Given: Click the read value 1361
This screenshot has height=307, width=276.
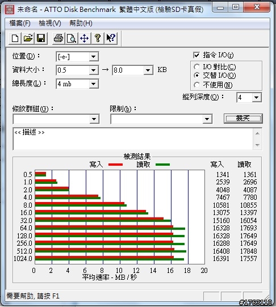Looking at the screenshot, I should 250,174.
